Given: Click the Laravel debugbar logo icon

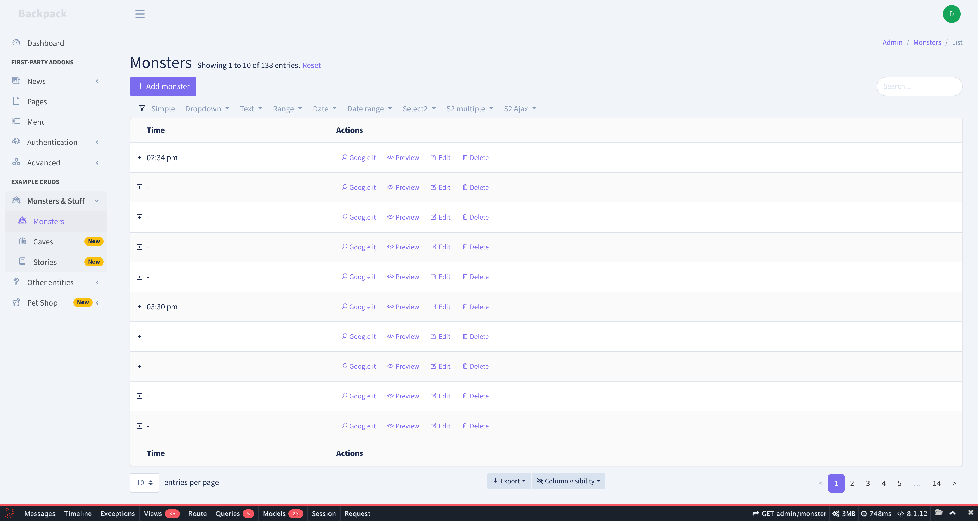Looking at the screenshot, I should (10, 513).
